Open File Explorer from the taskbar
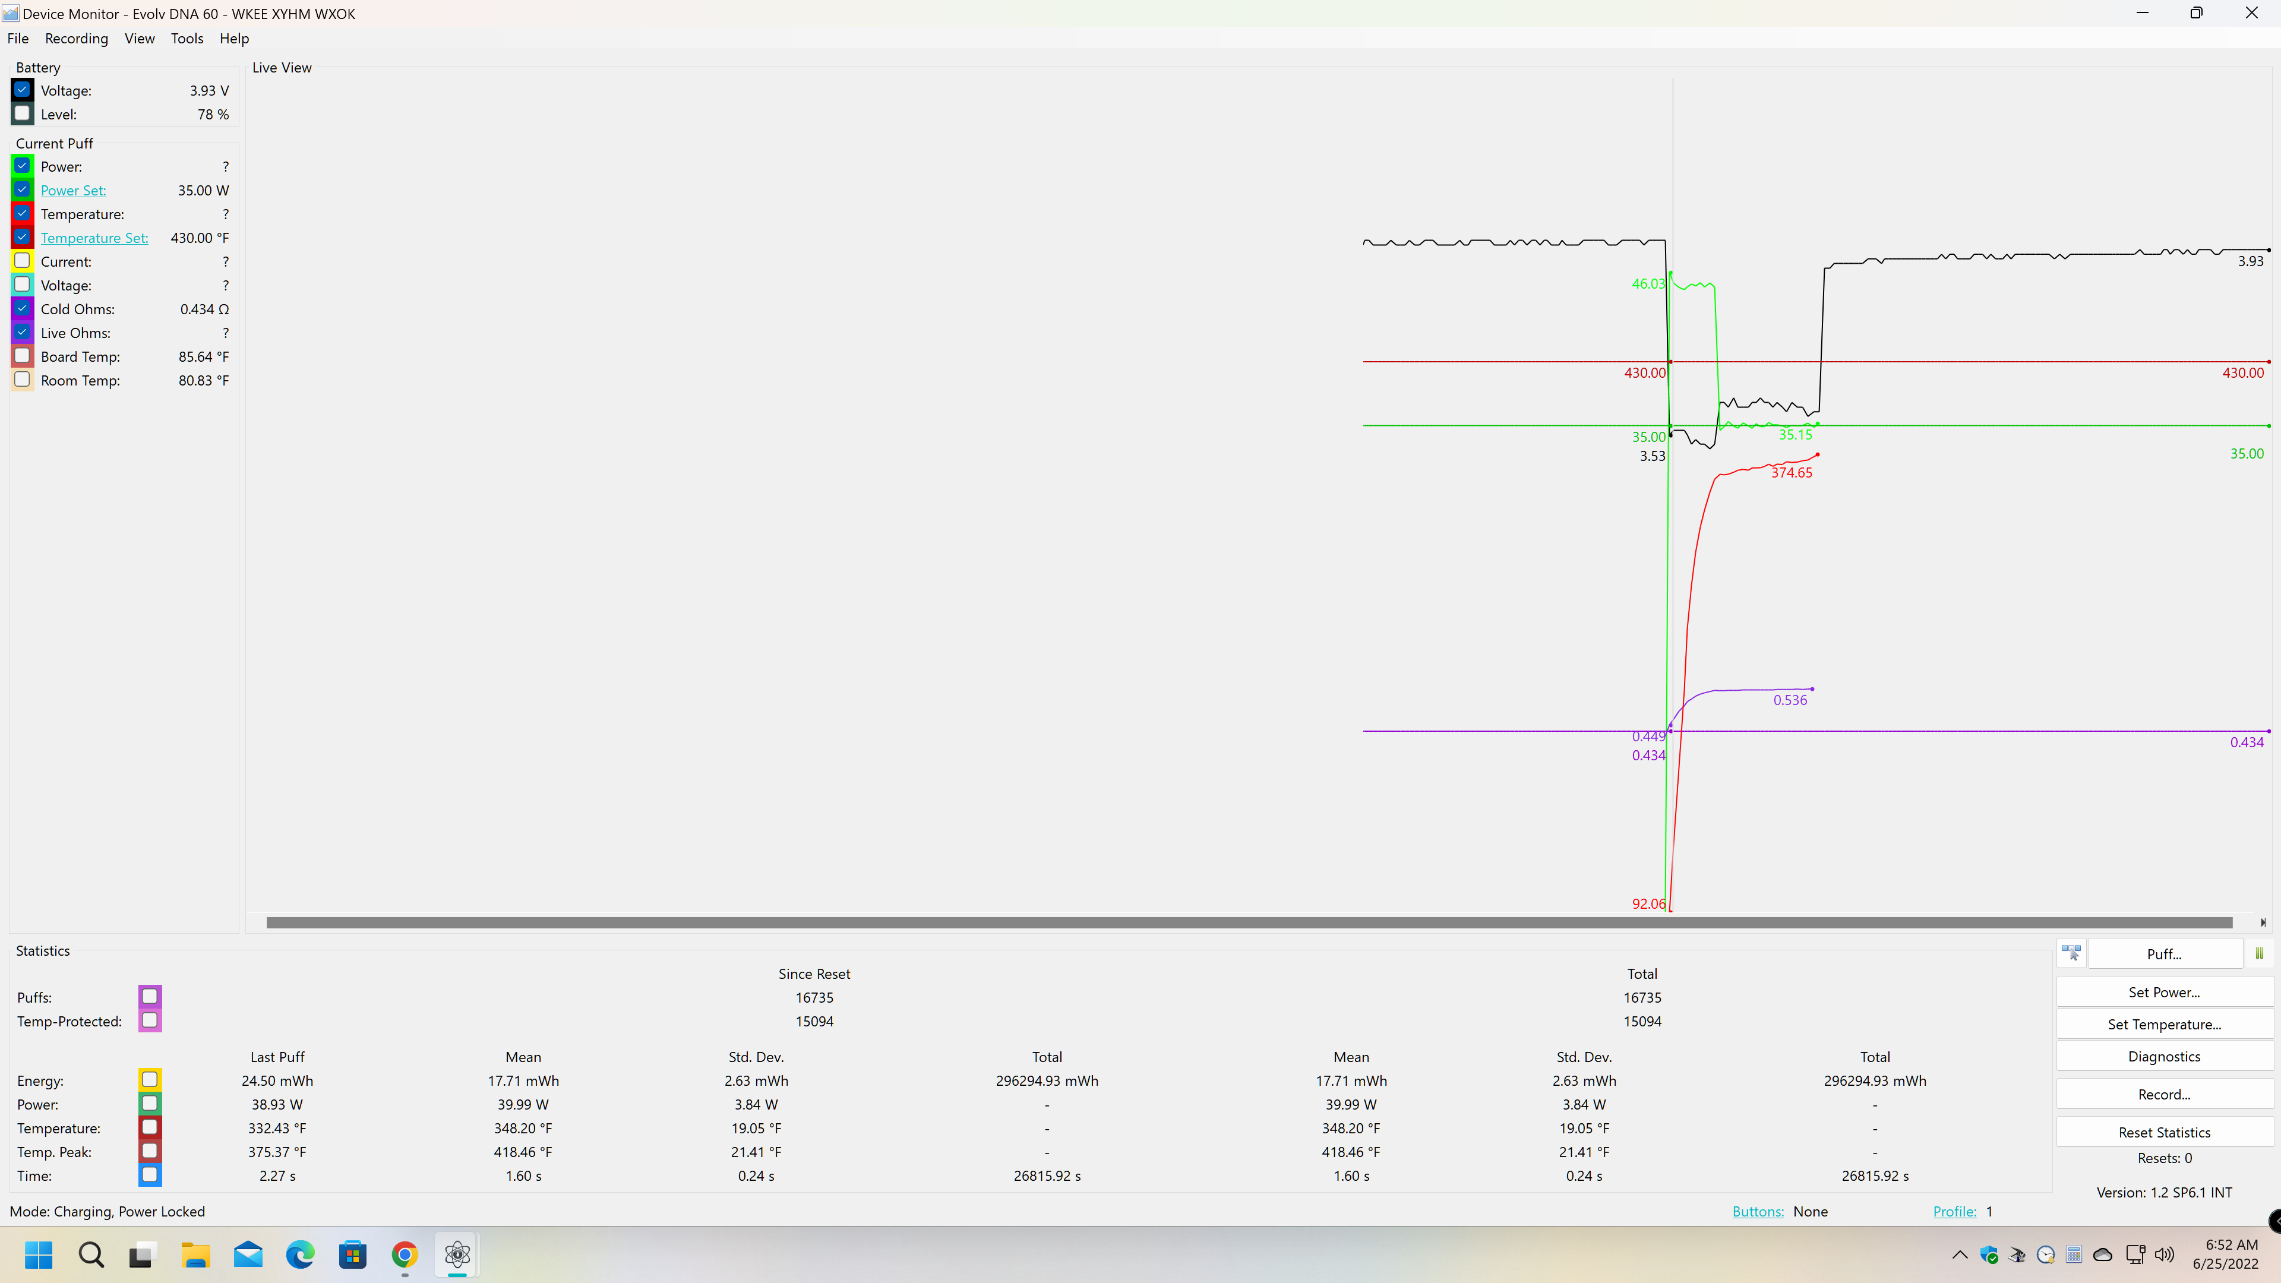Image resolution: width=2281 pixels, height=1283 pixels. tap(195, 1254)
